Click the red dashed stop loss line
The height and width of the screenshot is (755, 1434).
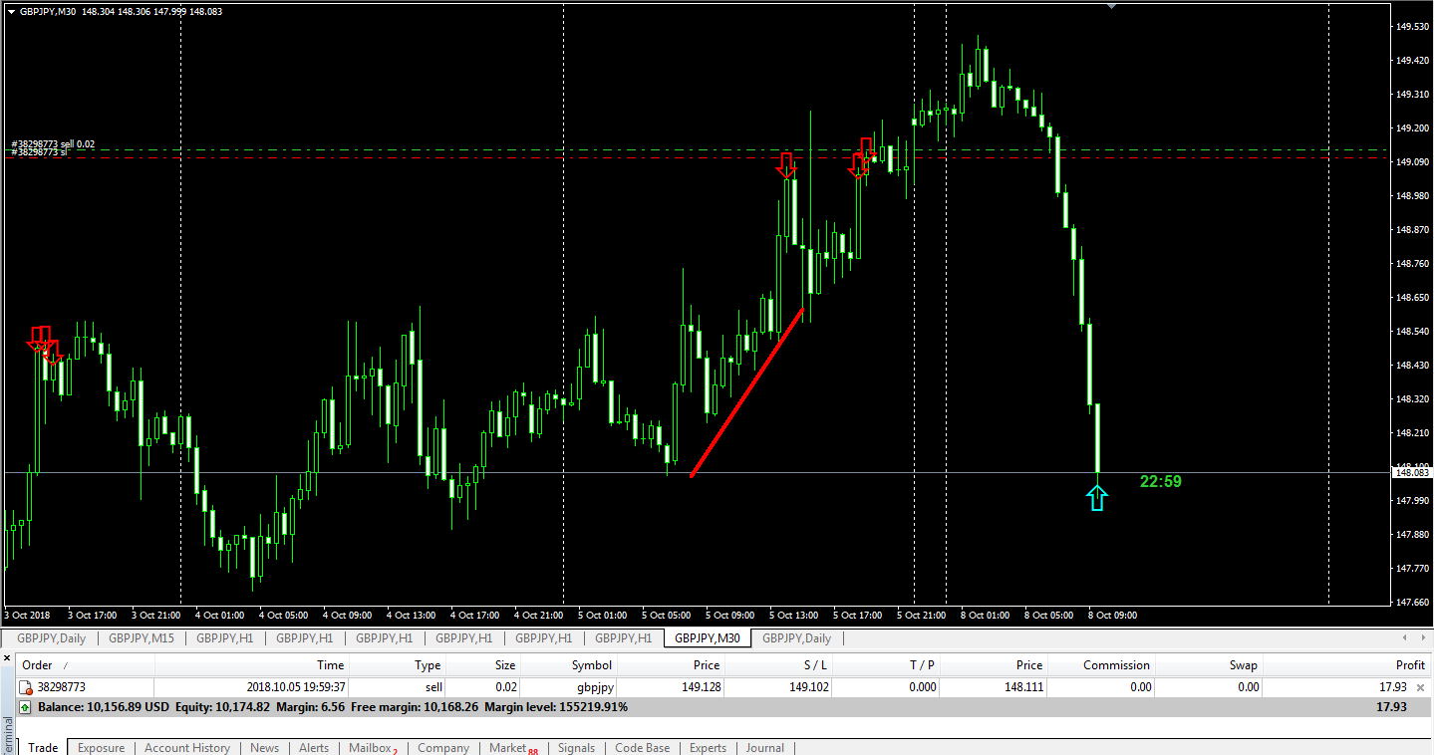pyautogui.click(x=598, y=157)
